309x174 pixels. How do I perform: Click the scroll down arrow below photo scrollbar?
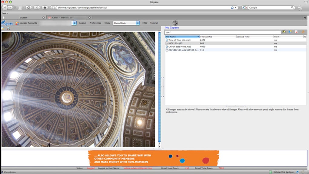160,147
